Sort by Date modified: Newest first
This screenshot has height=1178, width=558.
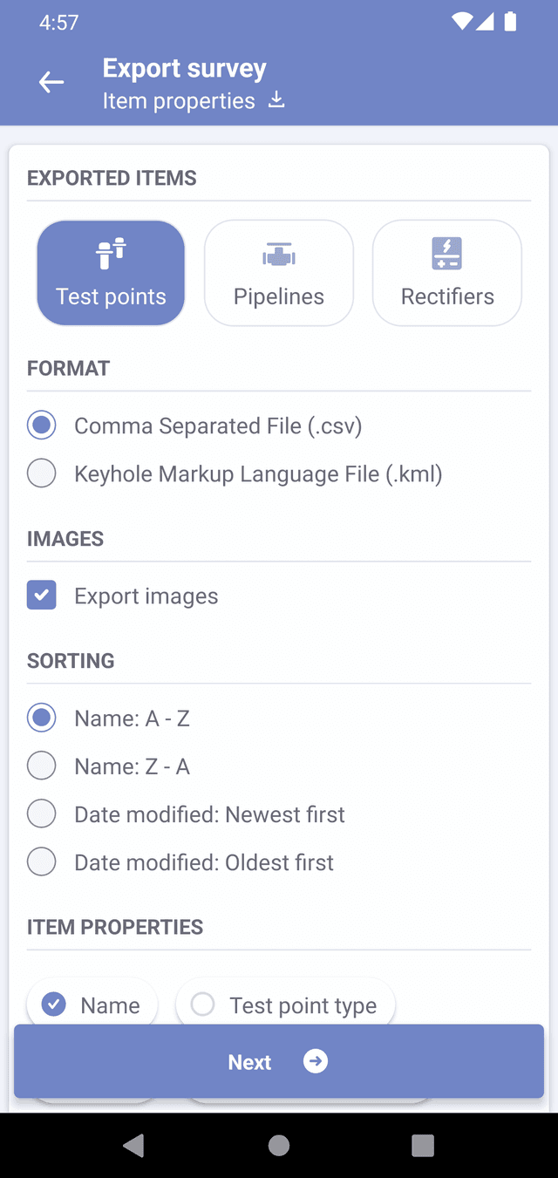click(x=42, y=814)
